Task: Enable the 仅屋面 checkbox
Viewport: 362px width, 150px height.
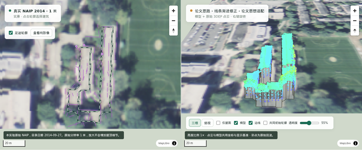Action: tap(218, 123)
